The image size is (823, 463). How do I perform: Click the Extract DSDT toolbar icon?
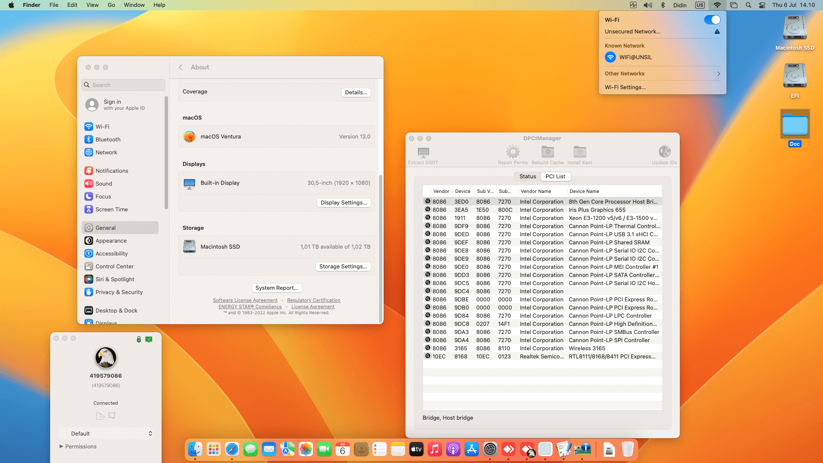[423, 153]
